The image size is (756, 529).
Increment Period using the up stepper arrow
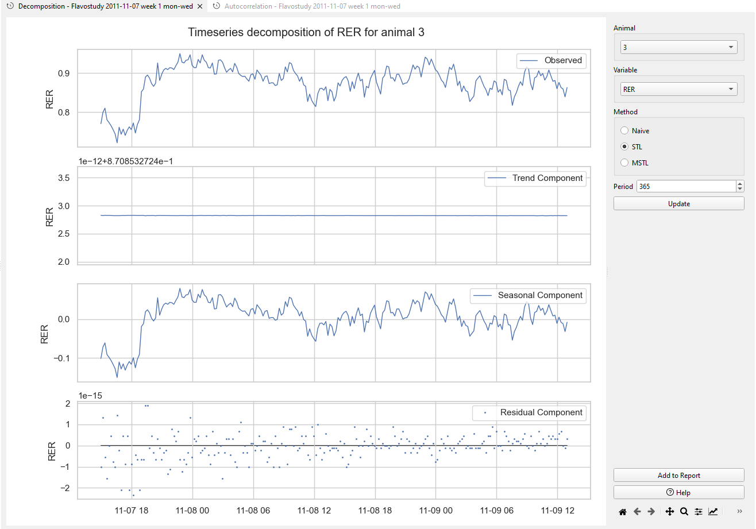point(740,183)
